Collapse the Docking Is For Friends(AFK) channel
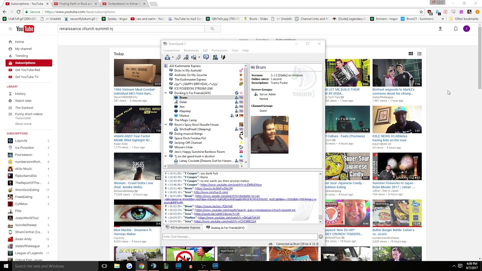 (166, 93)
